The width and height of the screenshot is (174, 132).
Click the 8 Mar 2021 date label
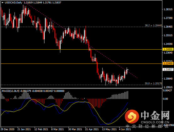pyautogui.click(x=57, y=129)
